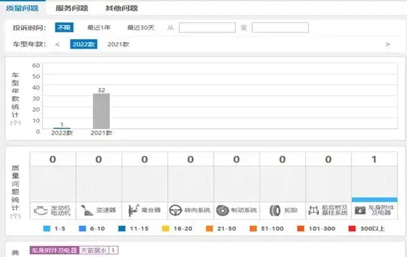Click the 天窗漏水 typical problem tag

point(94,250)
